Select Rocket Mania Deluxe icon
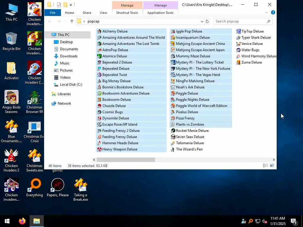The width and height of the screenshot is (303, 227). (173, 131)
